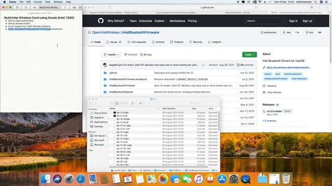Click Notifications button on GitHub
332x186 pixels.
pos(268,33)
